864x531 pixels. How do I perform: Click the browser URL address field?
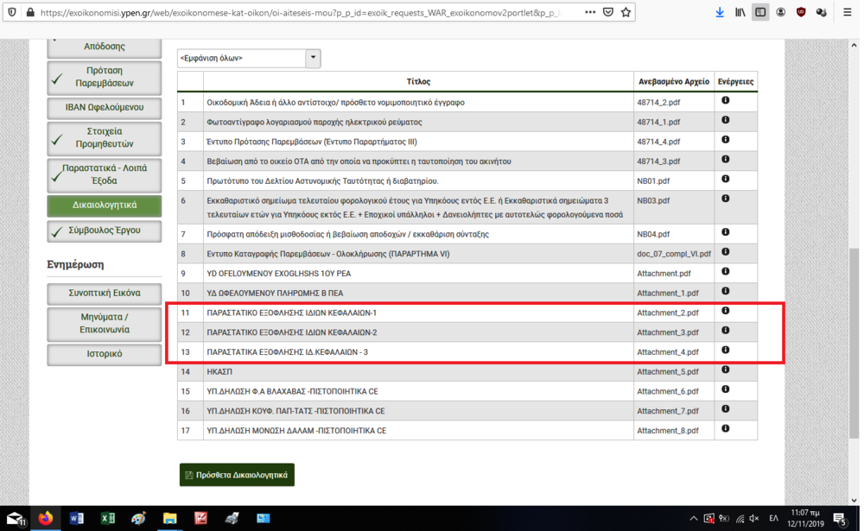point(302,13)
